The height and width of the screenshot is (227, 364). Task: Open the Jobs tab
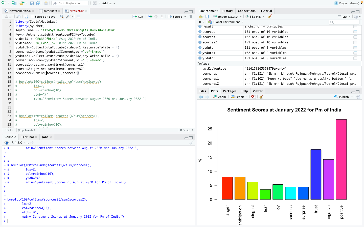coord(45,137)
